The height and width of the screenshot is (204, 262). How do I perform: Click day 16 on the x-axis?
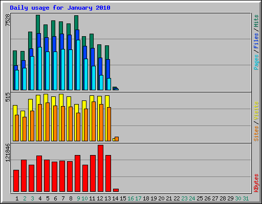[130, 198]
